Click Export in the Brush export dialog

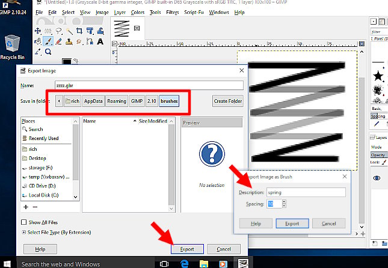point(292,224)
